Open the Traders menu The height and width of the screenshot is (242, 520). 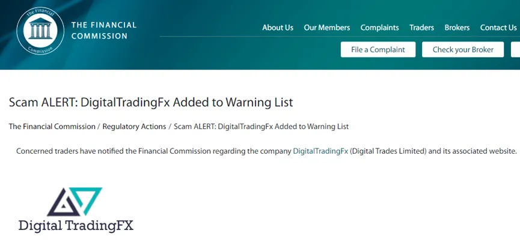tap(421, 28)
